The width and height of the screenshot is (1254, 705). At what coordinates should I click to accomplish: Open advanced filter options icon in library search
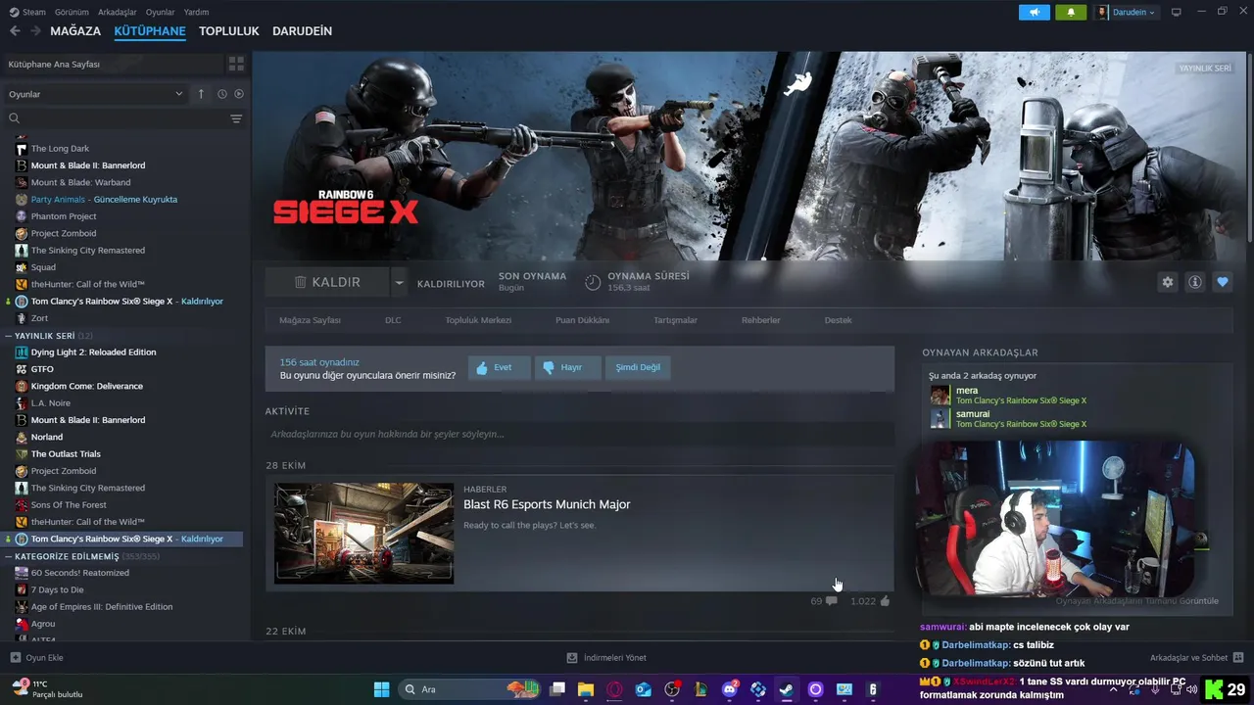click(x=236, y=118)
